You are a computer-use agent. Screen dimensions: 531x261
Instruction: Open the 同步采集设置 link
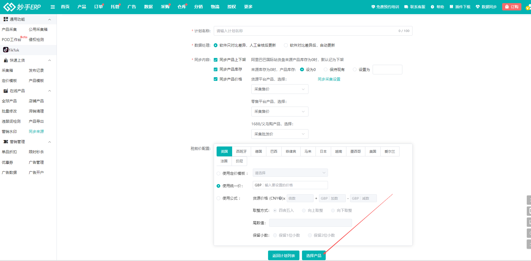329,79
